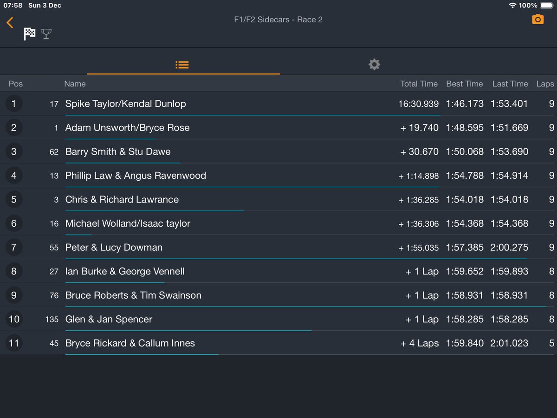Tap competitor number 17
Viewport: 557px width, 418px height.
(54, 104)
